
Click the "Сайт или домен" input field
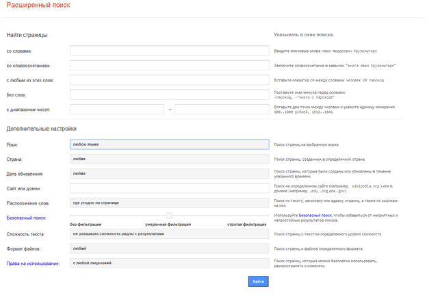169,188
